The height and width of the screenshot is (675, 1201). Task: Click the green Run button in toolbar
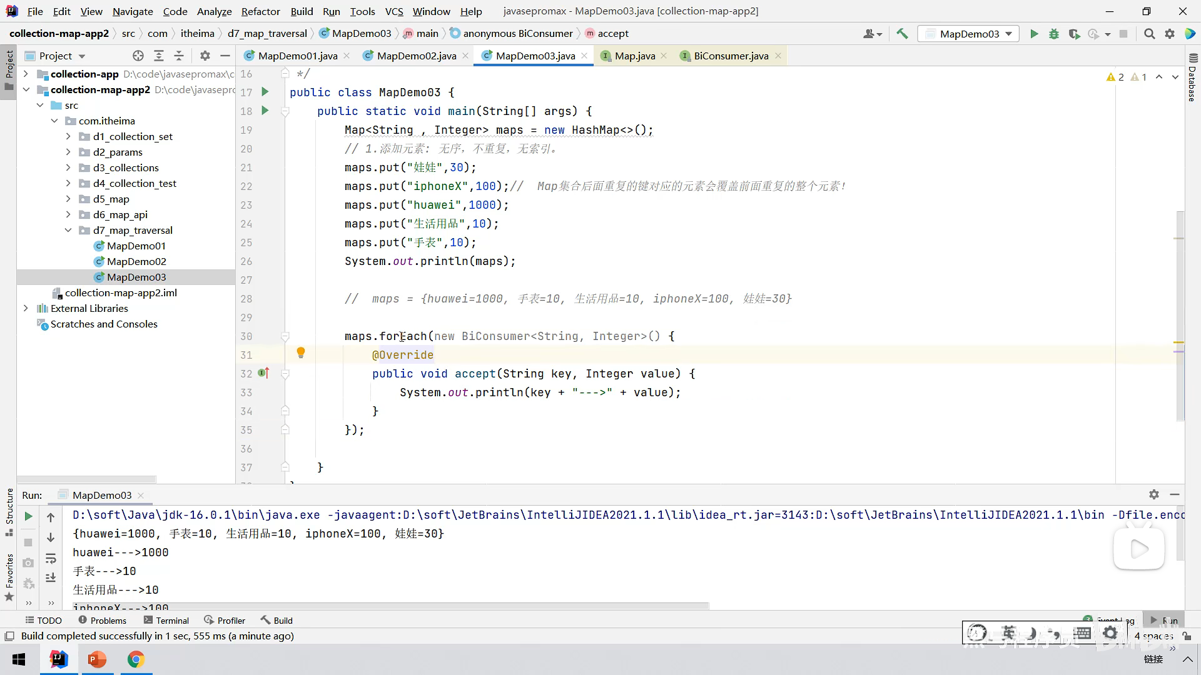pyautogui.click(x=1034, y=34)
